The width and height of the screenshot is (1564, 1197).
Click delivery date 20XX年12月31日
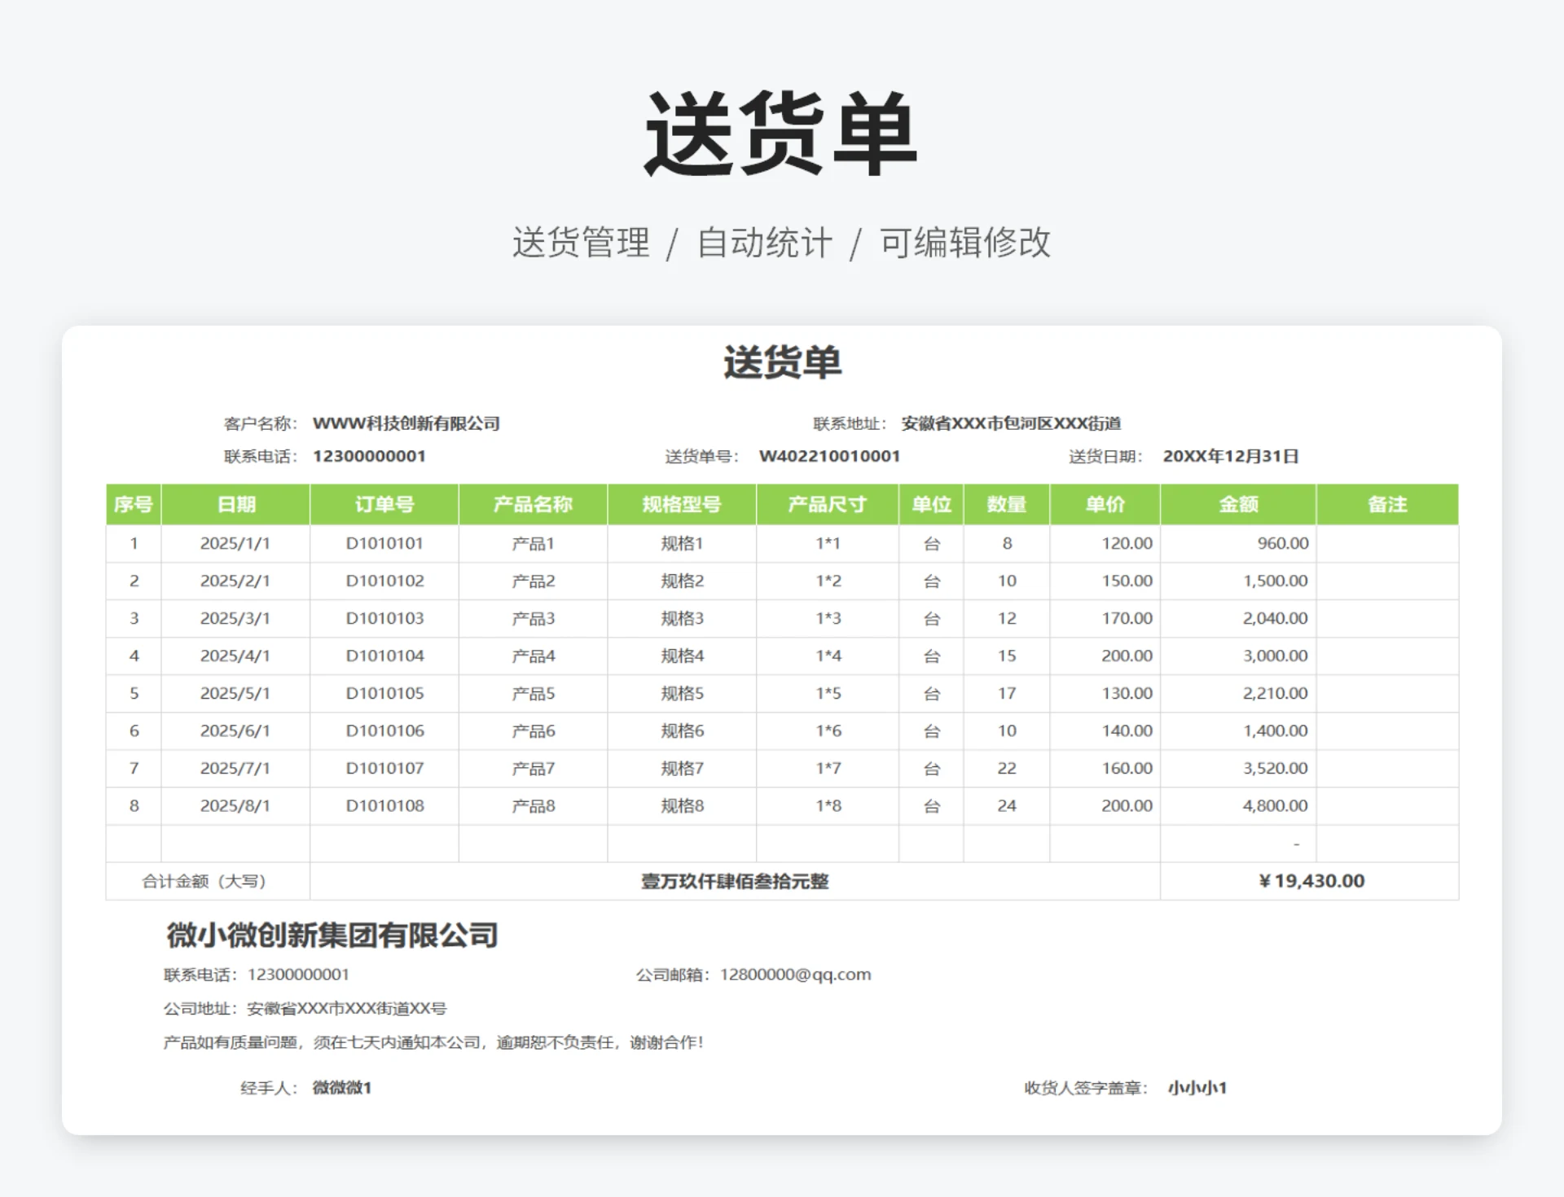tap(1230, 456)
